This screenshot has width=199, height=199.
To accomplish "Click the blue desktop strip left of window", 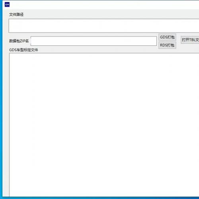I will [1, 99].
